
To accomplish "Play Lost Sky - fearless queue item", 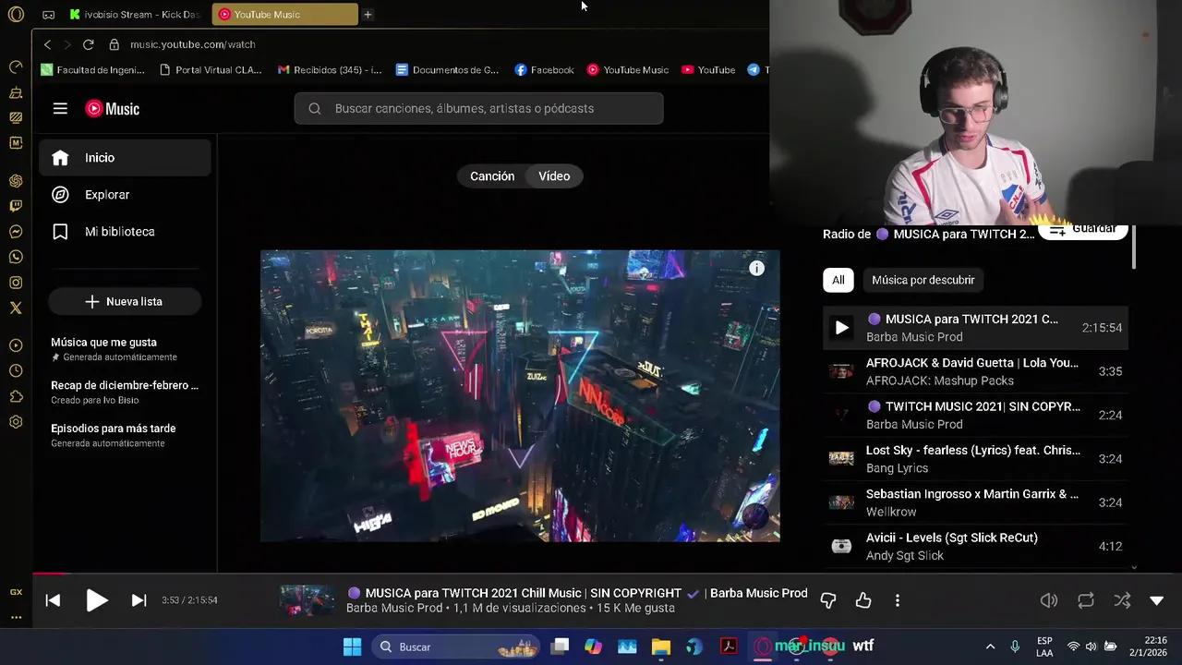I will click(975, 458).
